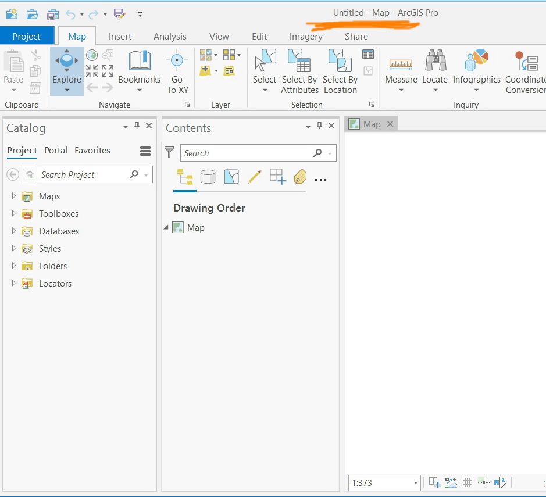The height and width of the screenshot is (497, 546).
Task: Select List By Labeling tag view
Action: 300,177
